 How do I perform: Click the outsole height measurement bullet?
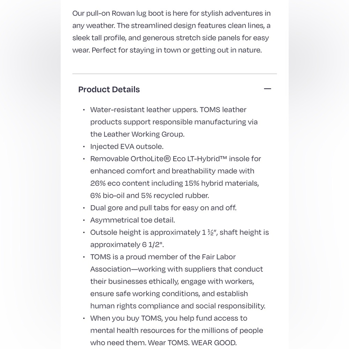click(x=180, y=238)
